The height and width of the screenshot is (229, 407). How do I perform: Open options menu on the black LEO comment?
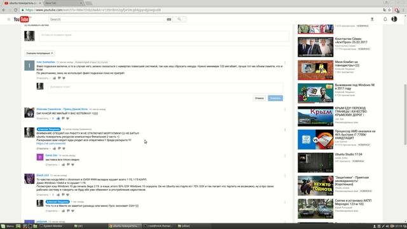[x=285, y=176]
